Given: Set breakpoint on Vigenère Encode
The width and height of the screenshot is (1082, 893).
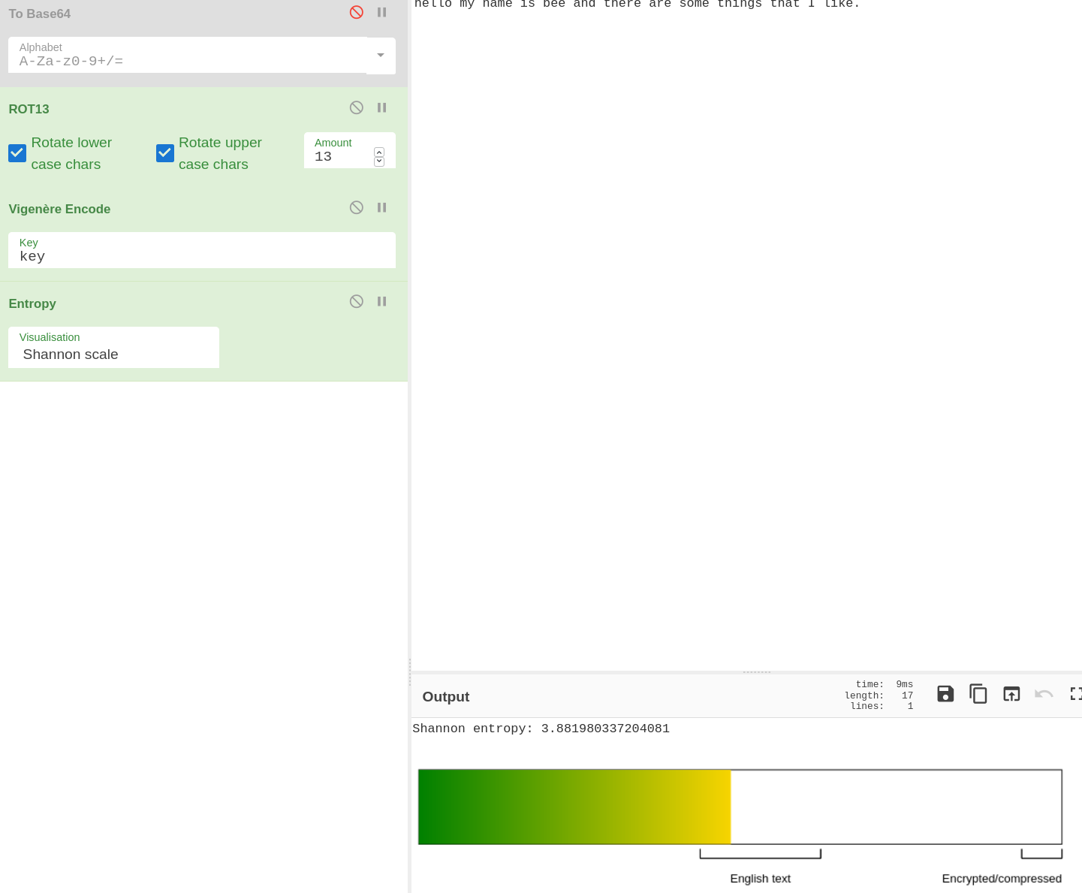Looking at the screenshot, I should (381, 207).
